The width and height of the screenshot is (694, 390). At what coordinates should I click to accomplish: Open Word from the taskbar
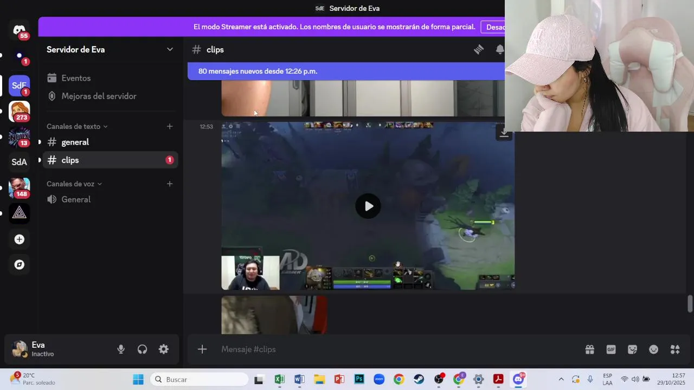(299, 379)
